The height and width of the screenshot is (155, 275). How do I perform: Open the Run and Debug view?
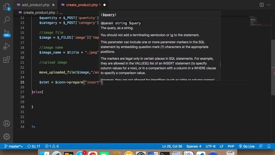(6, 46)
